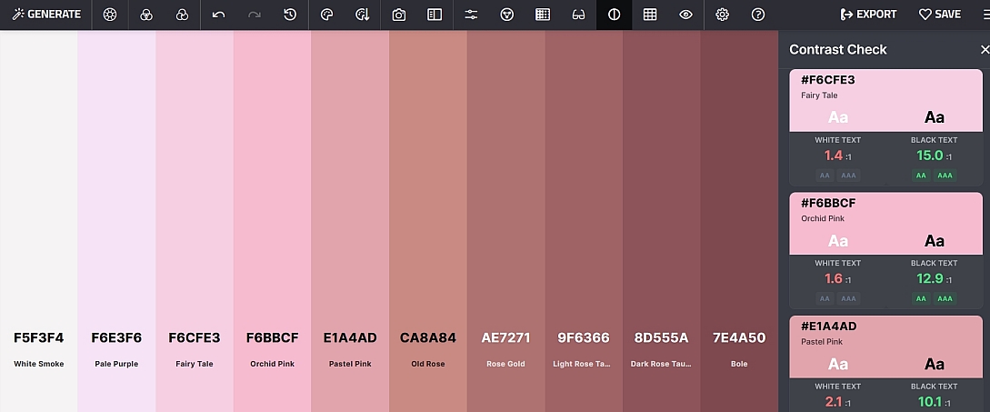Screen dimensions: 990x412
Task: Click the painter's palette icon
Action: click(x=326, y=15)
